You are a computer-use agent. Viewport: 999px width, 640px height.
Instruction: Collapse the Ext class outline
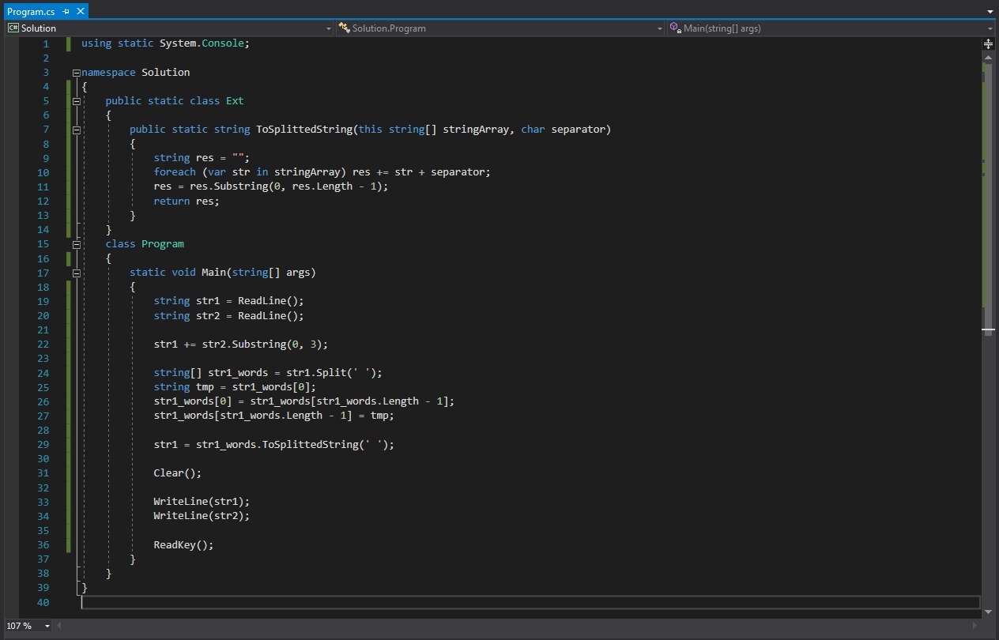[x=77, y=101]
